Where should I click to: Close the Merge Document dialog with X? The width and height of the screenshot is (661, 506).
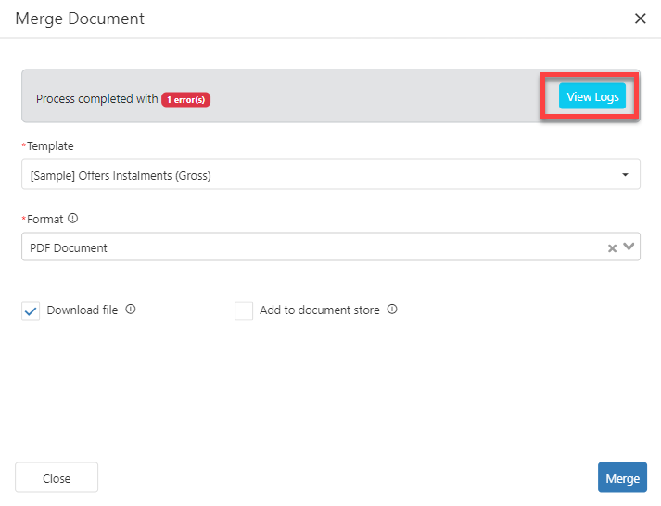tap(640, 19)
